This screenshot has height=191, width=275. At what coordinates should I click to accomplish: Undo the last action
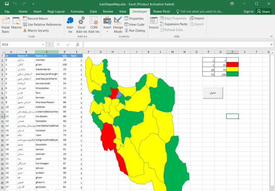coord(15,4)
